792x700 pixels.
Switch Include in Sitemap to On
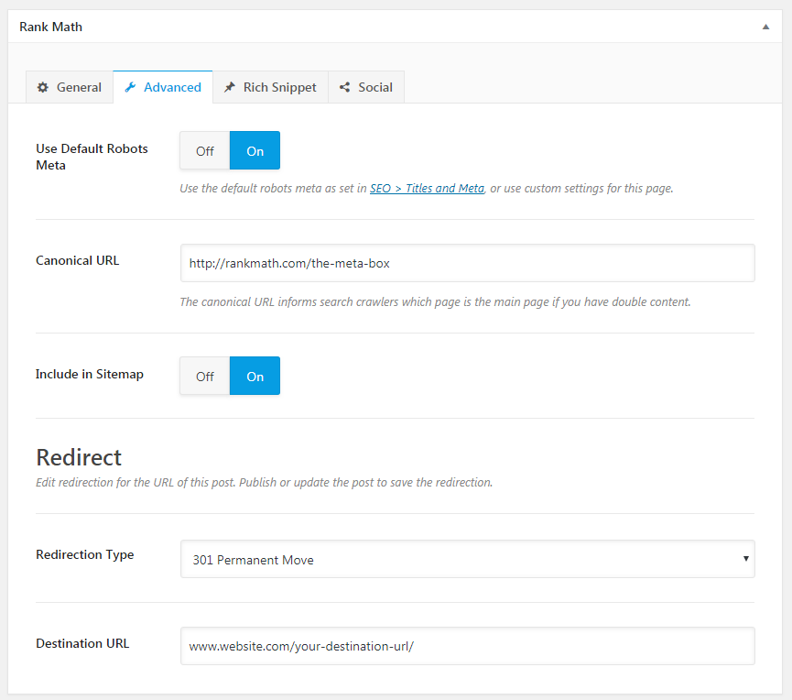point(255,376)
